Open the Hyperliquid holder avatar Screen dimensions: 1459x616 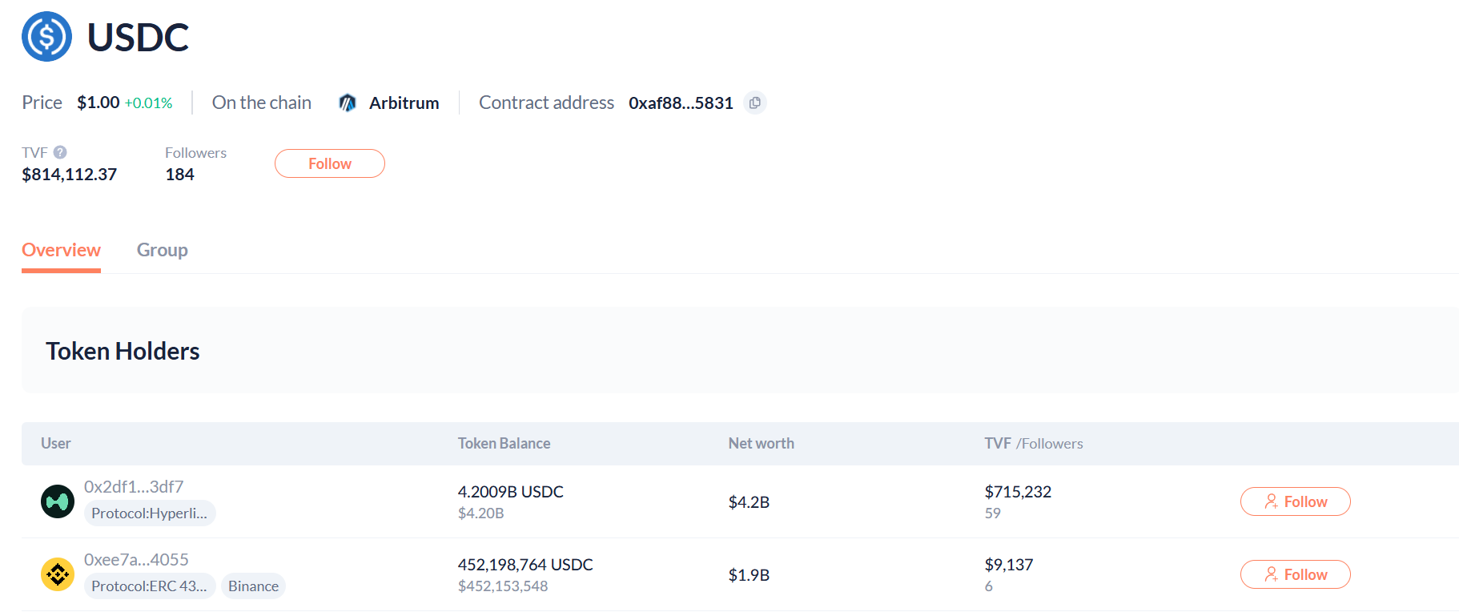pos(58,501)
